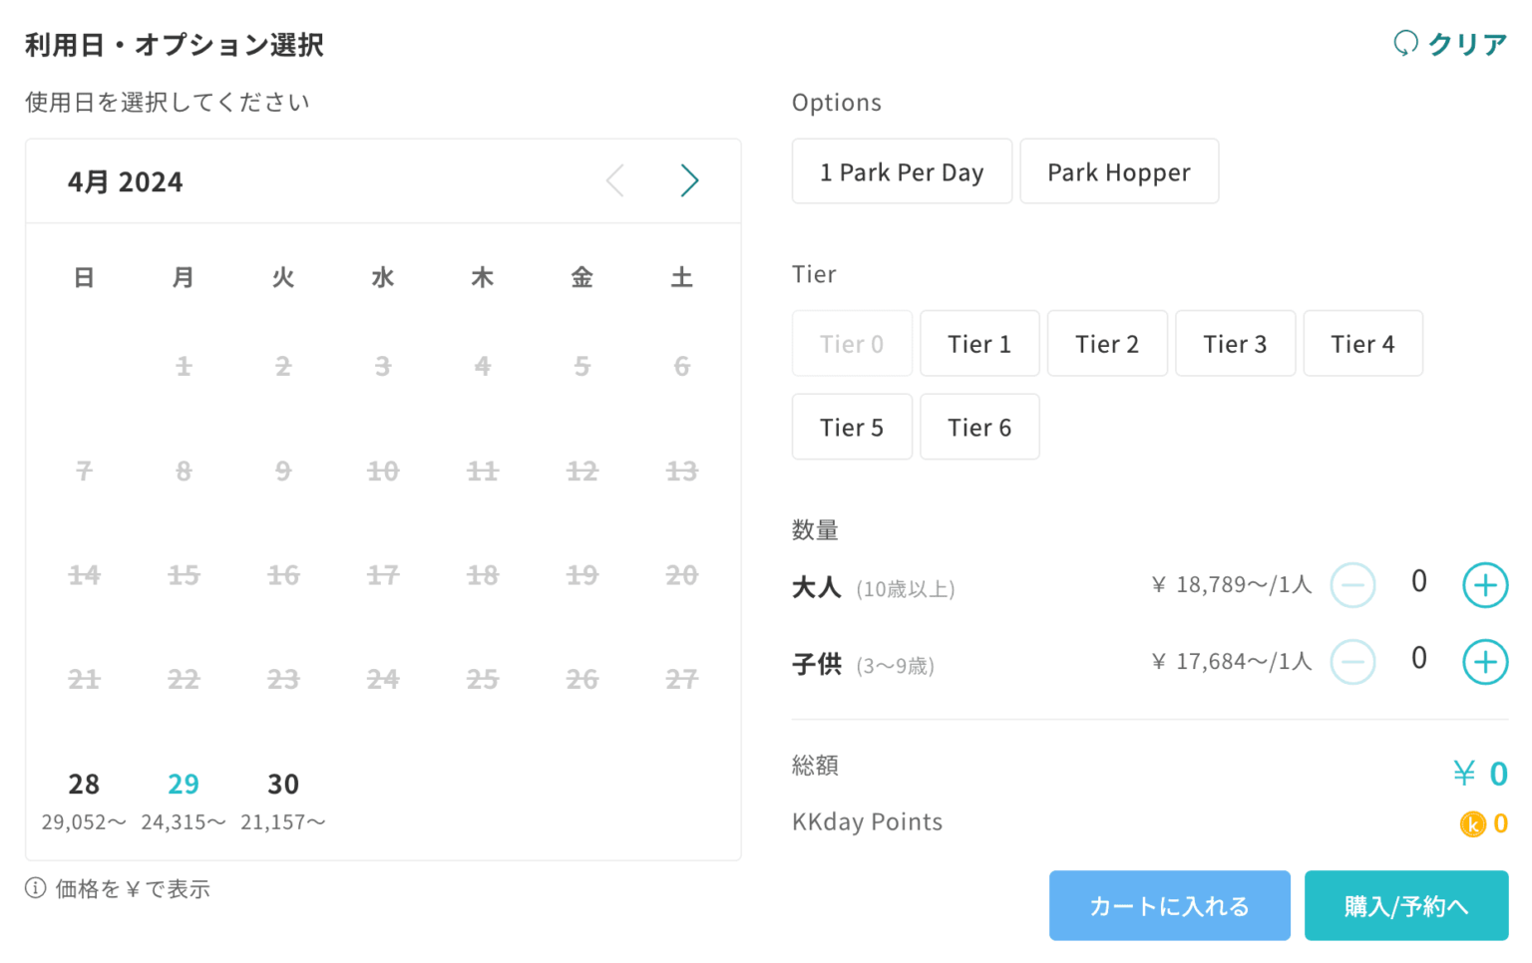Viewport: 1532px width, 963px height.
Task: Click the refresh icon beside クリア
Action: (1405, 44)
